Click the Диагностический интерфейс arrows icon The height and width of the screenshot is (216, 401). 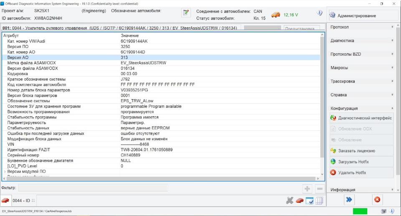[x=333, y=118]
